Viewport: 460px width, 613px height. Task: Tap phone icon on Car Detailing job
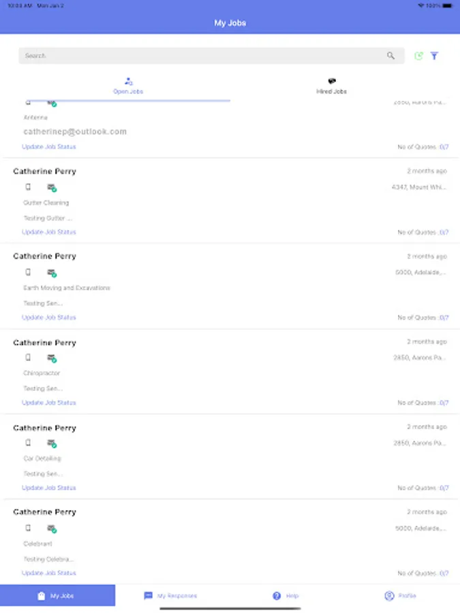[x=28, y=443]
